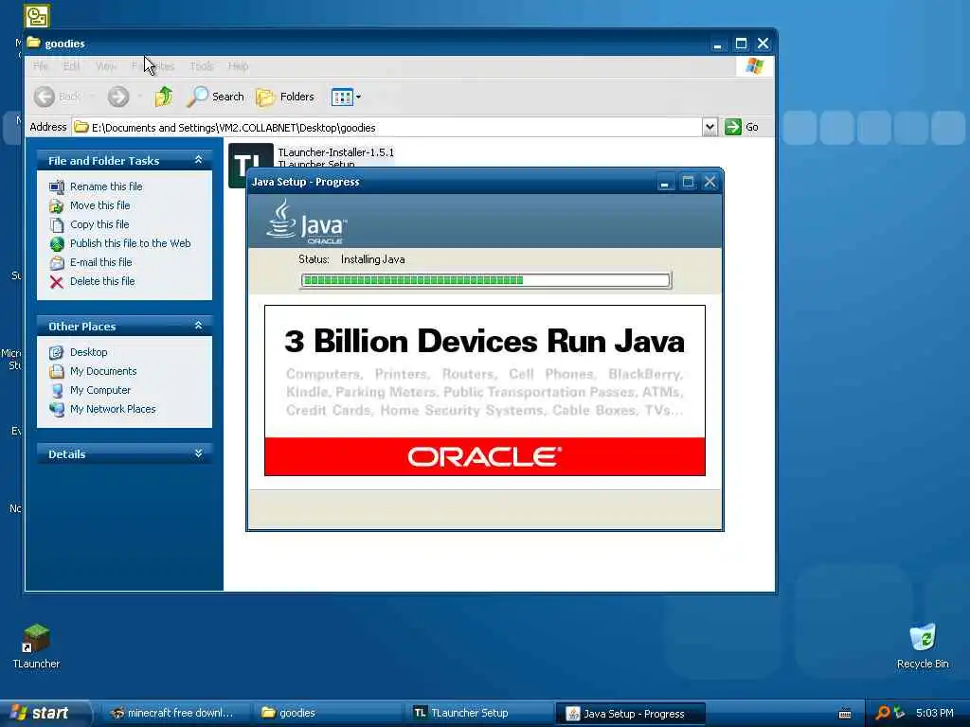Switch to goodies taskbar button
This screenshot has width=970, height=727.
(x=327, y=713)
